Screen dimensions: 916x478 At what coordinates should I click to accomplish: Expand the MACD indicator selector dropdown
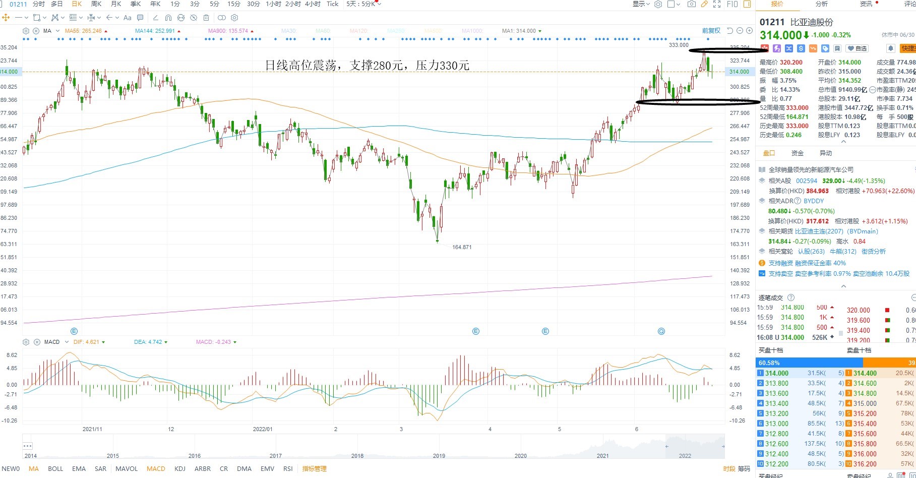(66, 342)
